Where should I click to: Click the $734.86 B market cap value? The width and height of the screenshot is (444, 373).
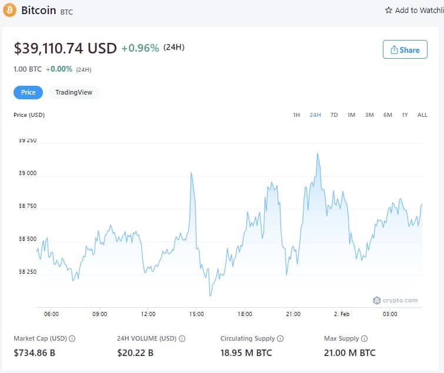[34, 353]
